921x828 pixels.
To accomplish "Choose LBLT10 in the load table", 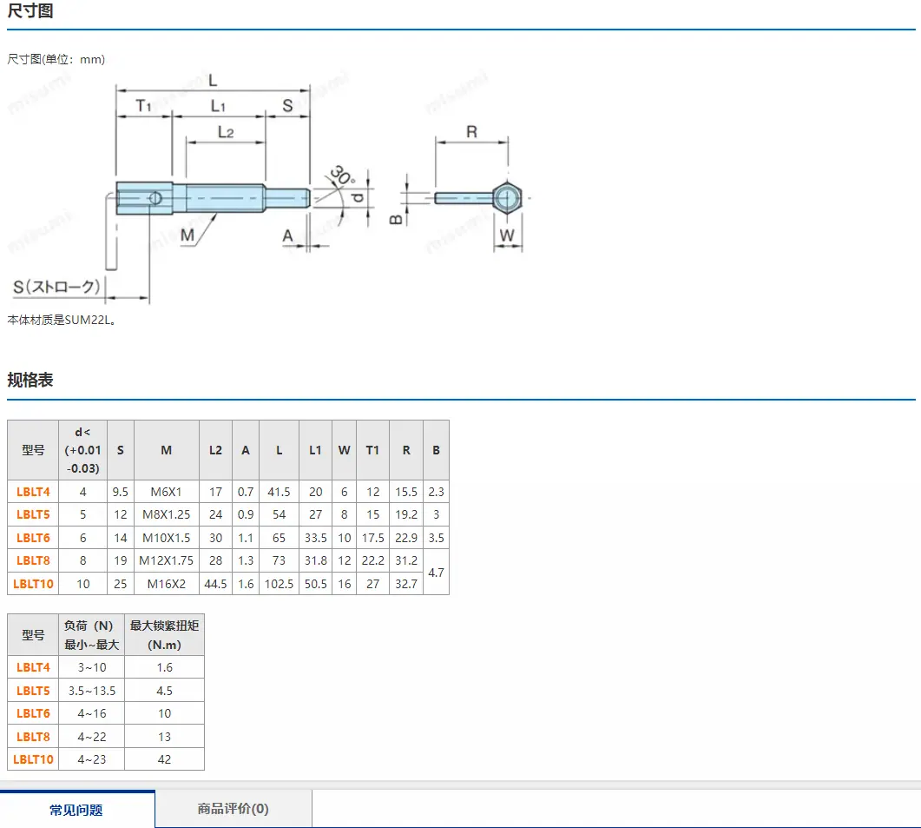I will (33, 759).
